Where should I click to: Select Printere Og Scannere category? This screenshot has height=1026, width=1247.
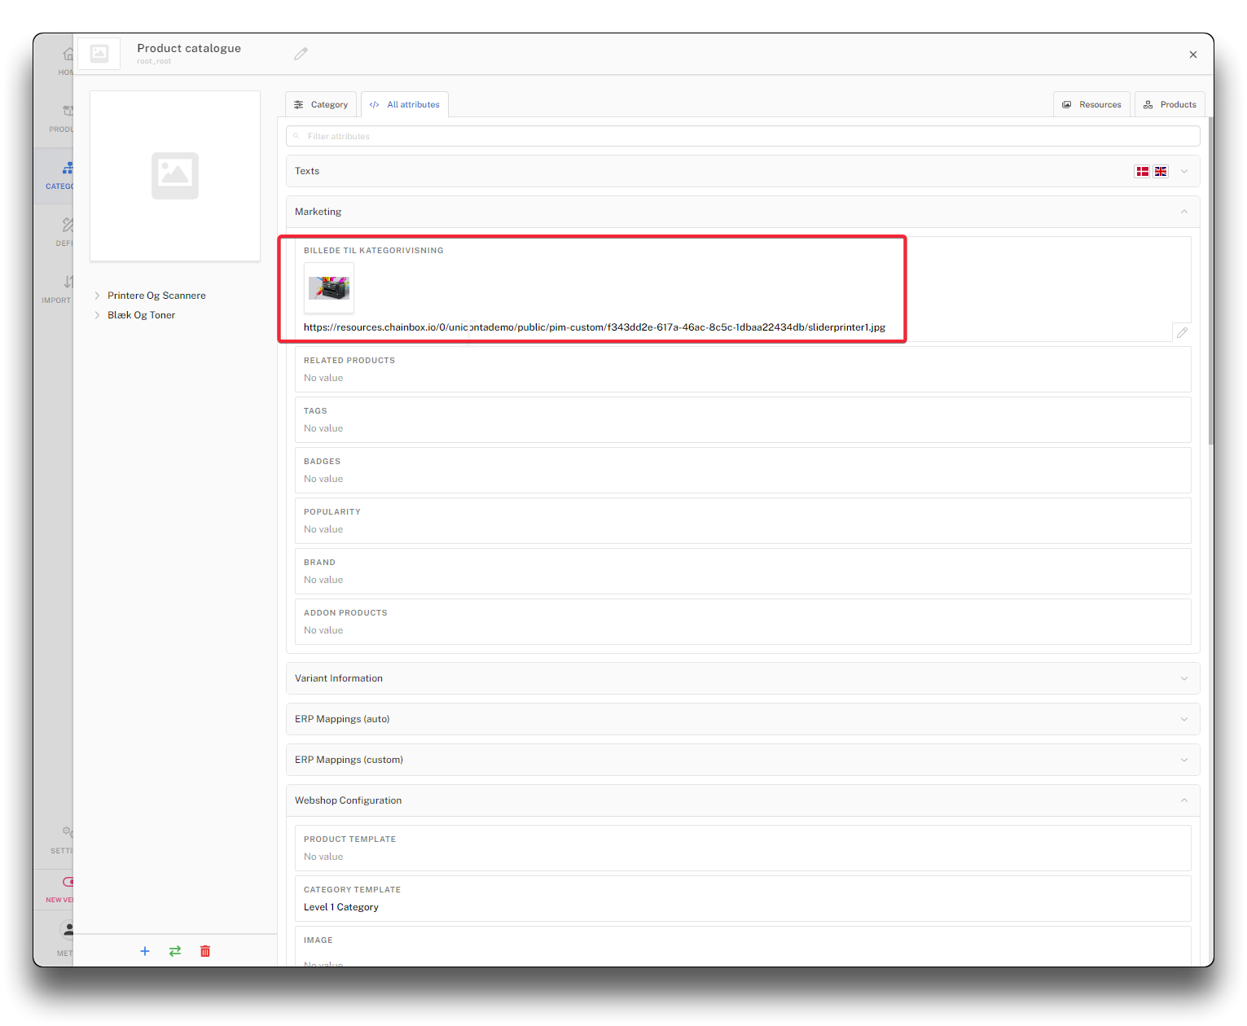156,296
